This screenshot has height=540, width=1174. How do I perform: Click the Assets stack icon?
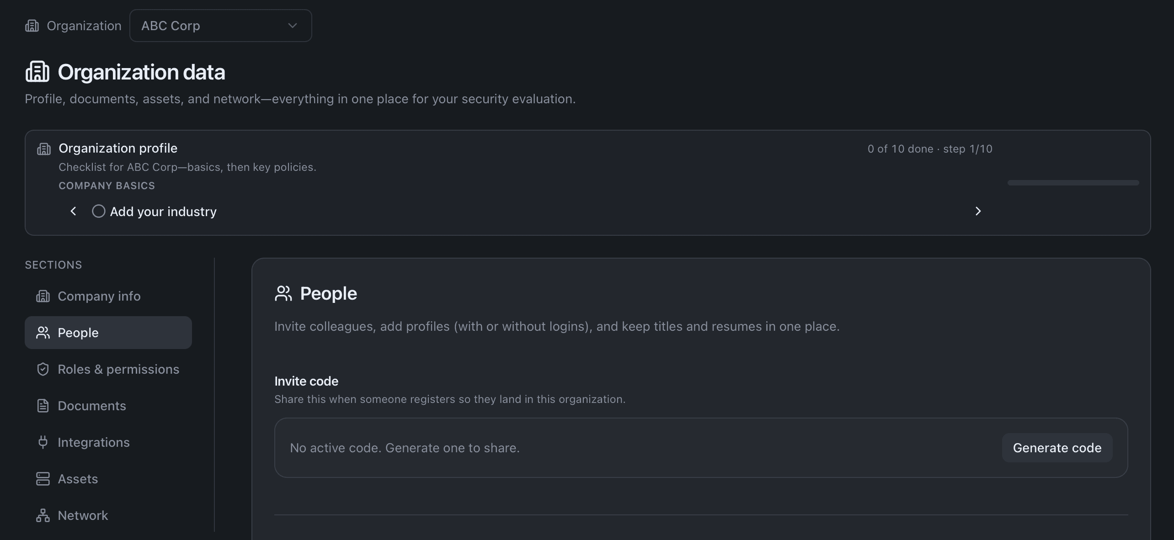(43, 479)
